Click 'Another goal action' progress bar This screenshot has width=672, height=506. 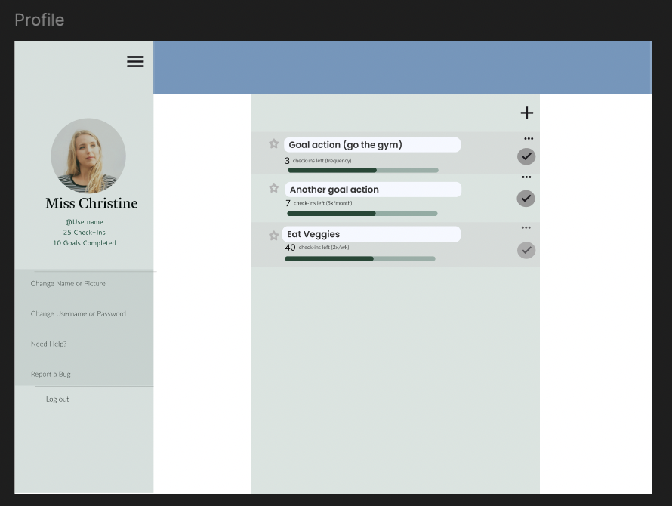362,214
